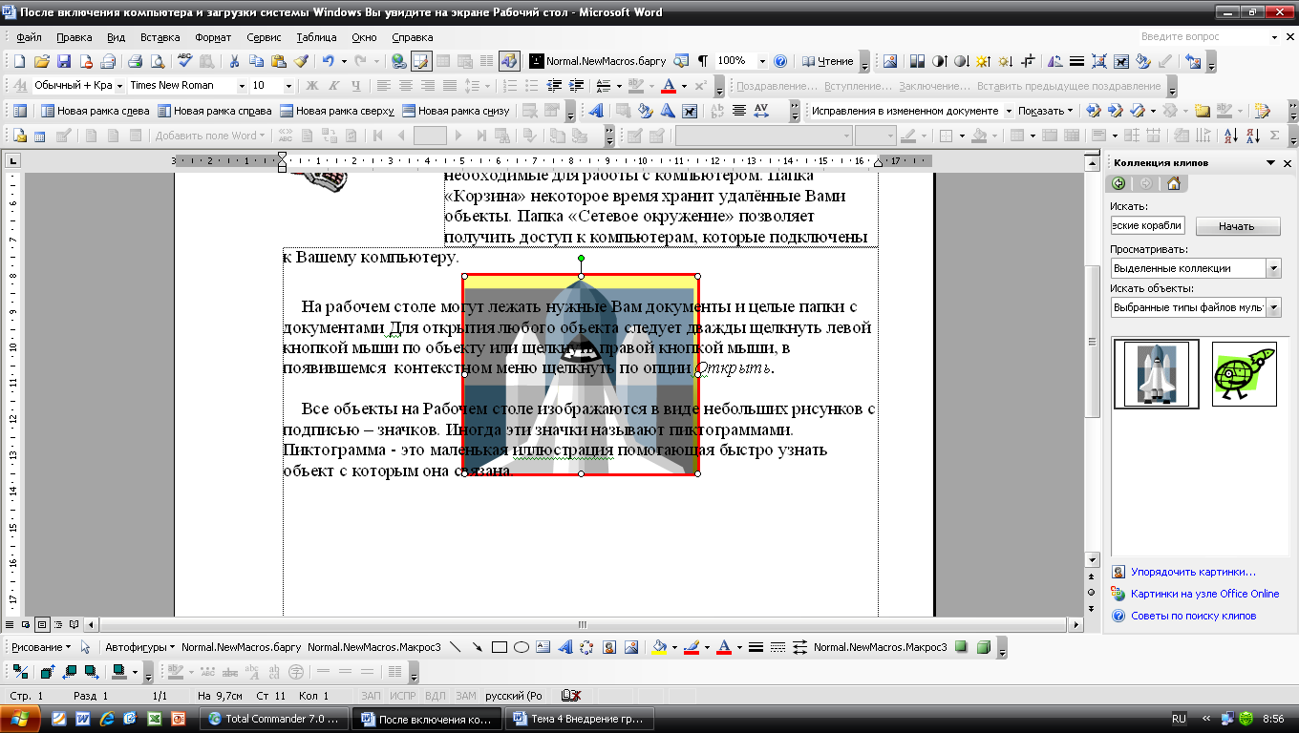
Task: Click the 'Чтение' reading mode button
Action: (827, 61)
